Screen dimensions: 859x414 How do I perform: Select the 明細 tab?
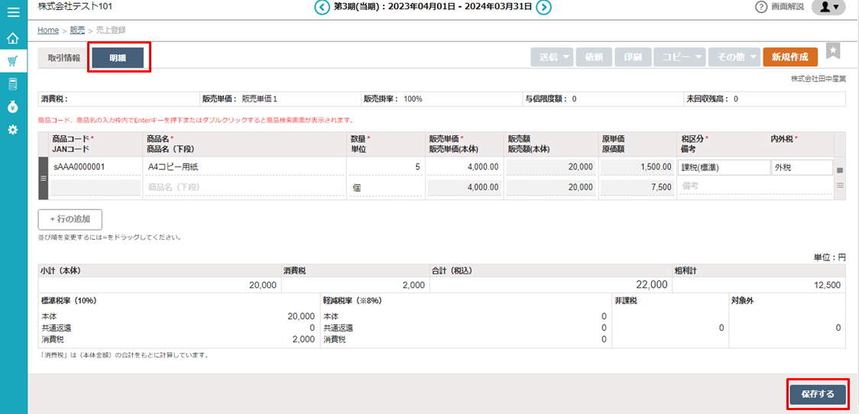click(x=118, y=58)
